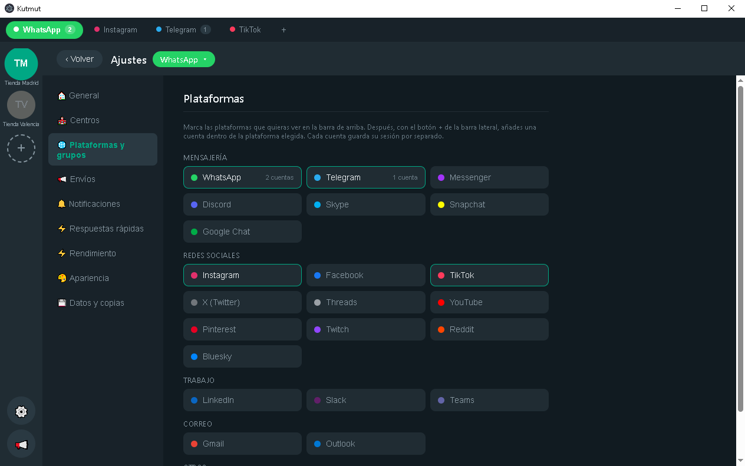The height and width of the screenshot is (466, 745).
Task: Click the MENSAJERÍA section label
Action: click(x=205, y=158)
